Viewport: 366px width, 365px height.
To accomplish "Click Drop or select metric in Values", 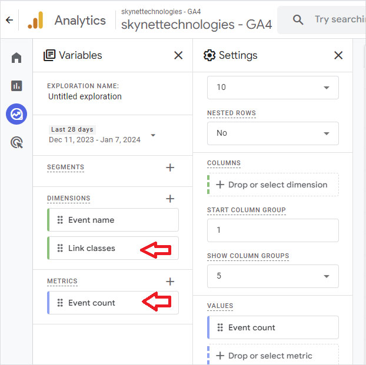I will [272, 355].
